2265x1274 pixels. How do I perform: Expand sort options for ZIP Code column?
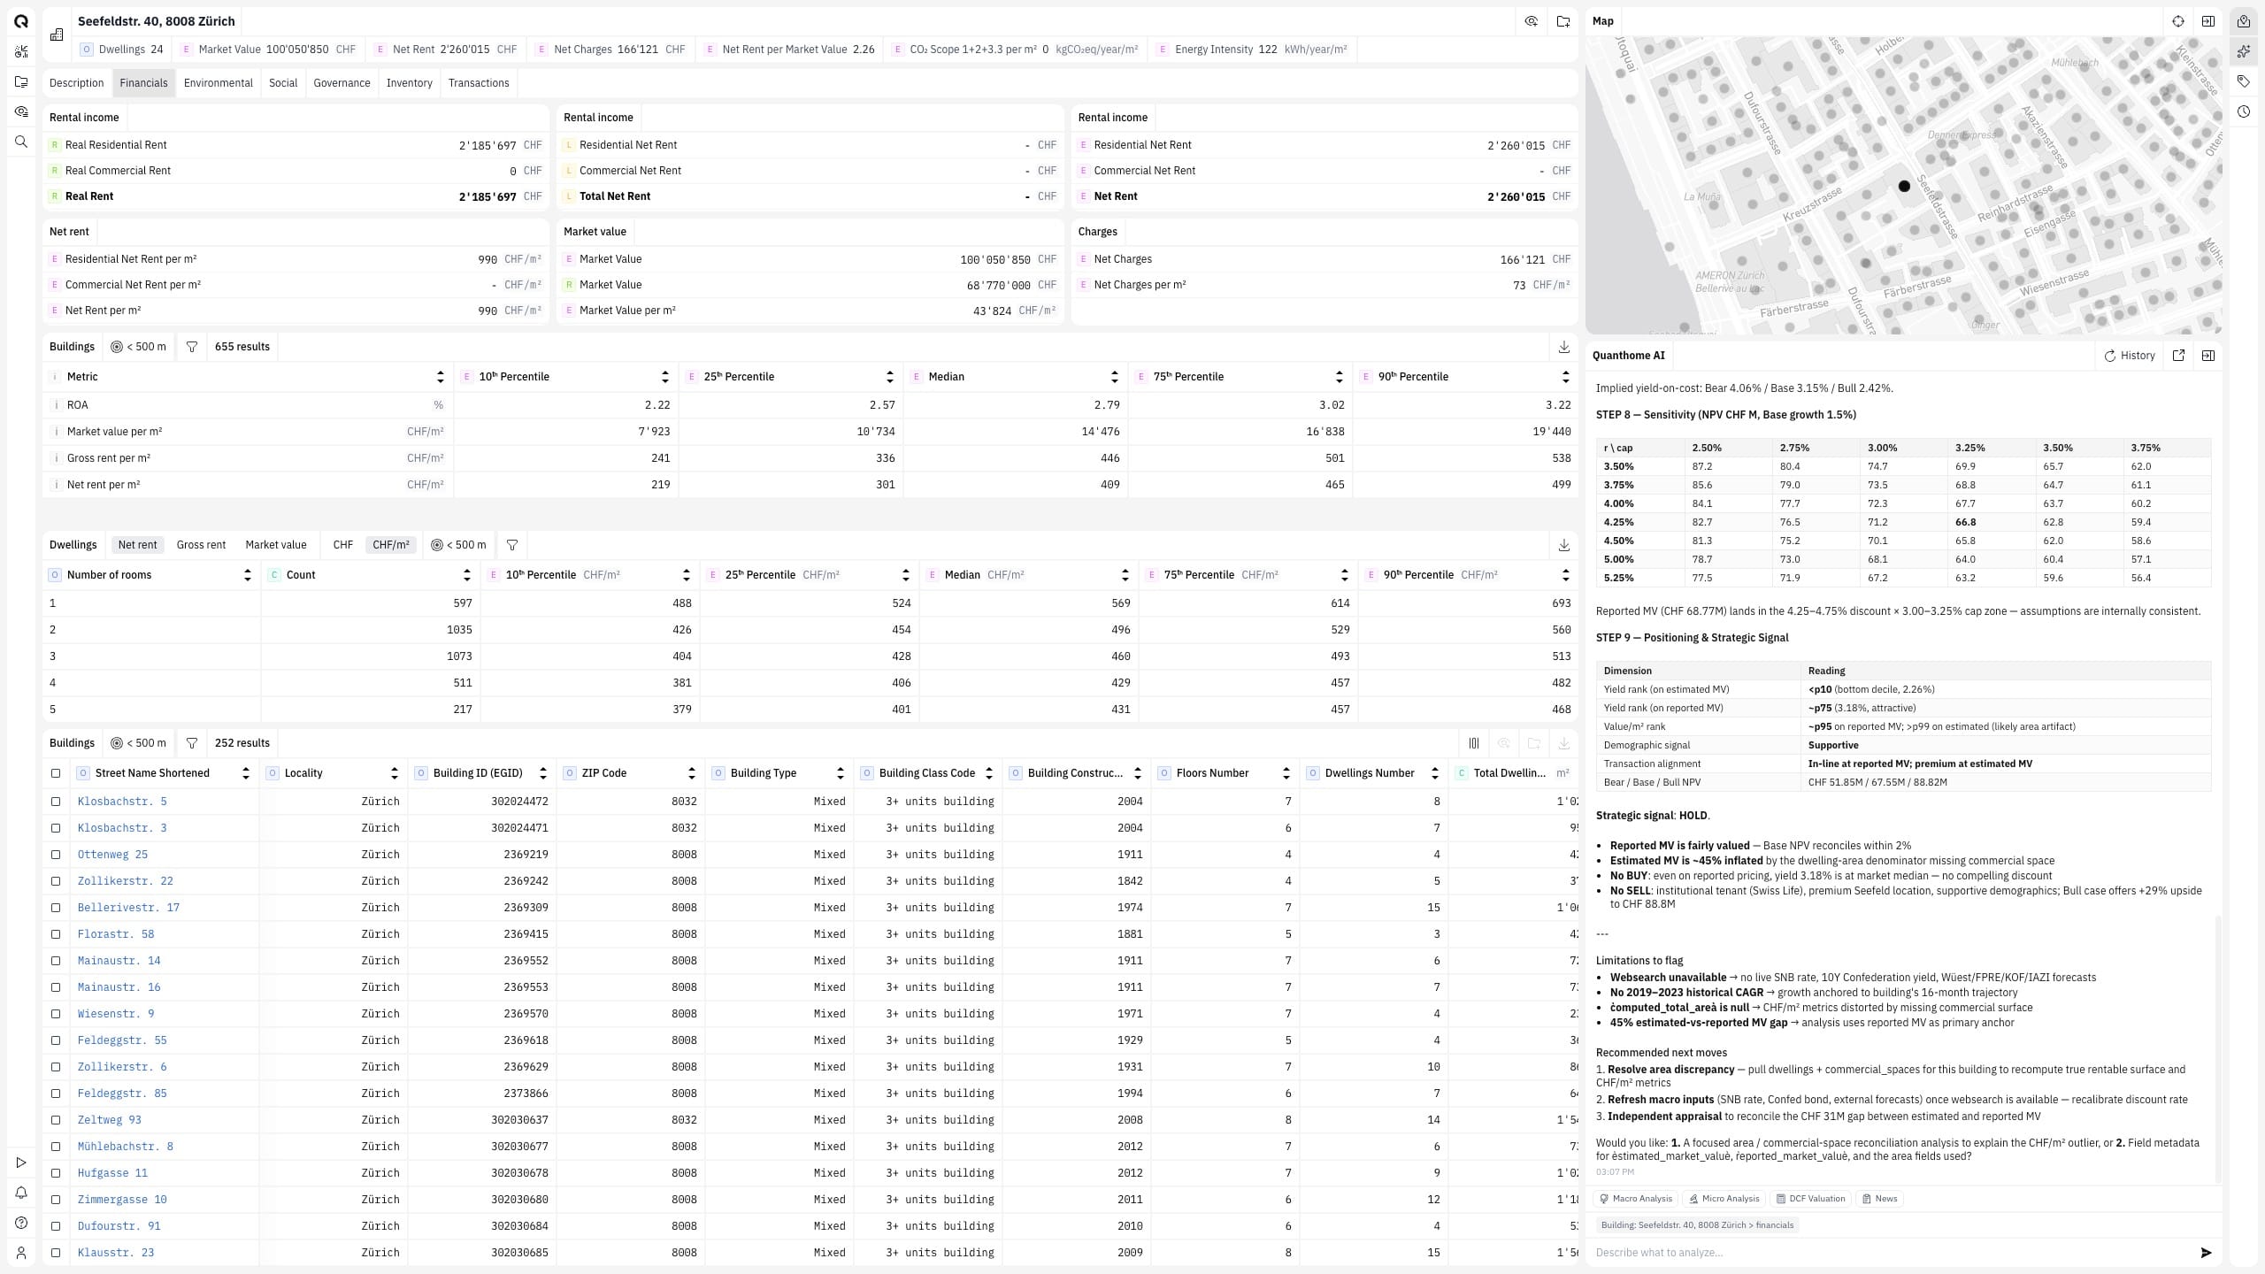pyautogui.click(x=691, y=773)
